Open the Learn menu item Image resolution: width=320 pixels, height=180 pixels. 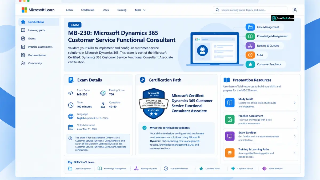[69, 10]
